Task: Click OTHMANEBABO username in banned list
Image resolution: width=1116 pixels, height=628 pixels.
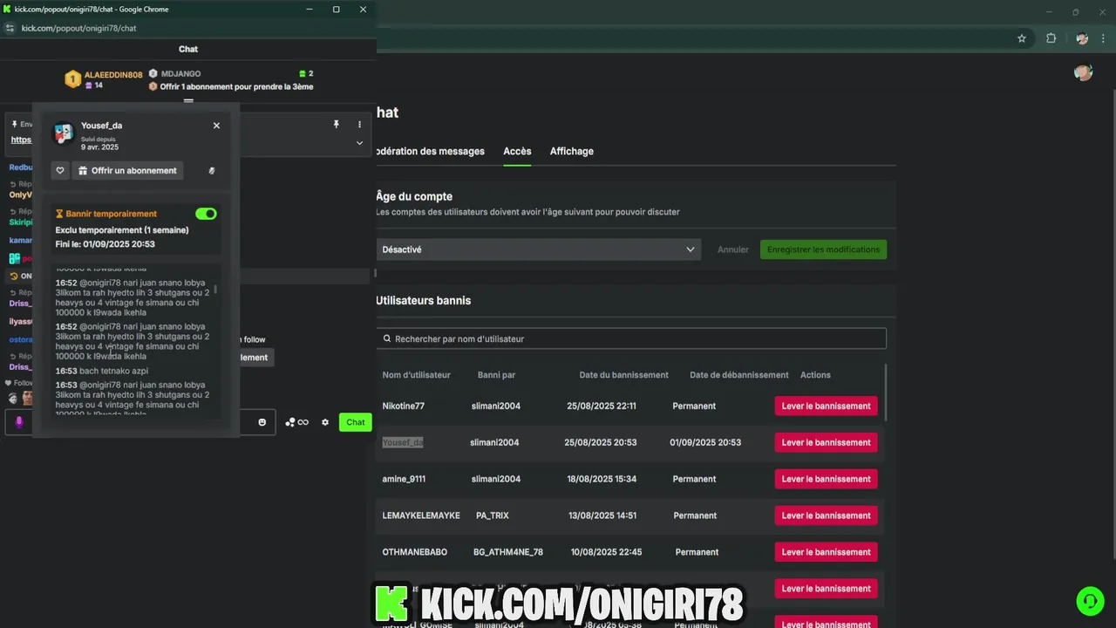Action: pyautogui.click(x=416, y=552)
